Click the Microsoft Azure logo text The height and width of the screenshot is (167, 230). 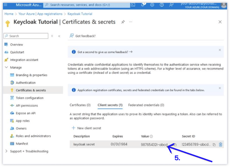[x=28, y=5]
